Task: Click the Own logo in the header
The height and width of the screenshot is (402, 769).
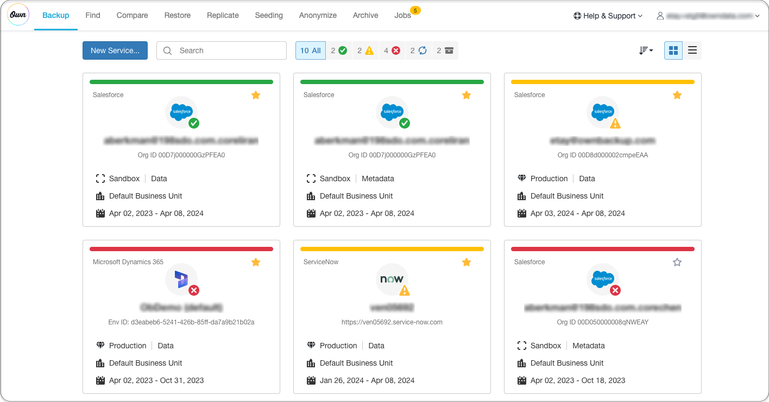Action: (18, 15)
